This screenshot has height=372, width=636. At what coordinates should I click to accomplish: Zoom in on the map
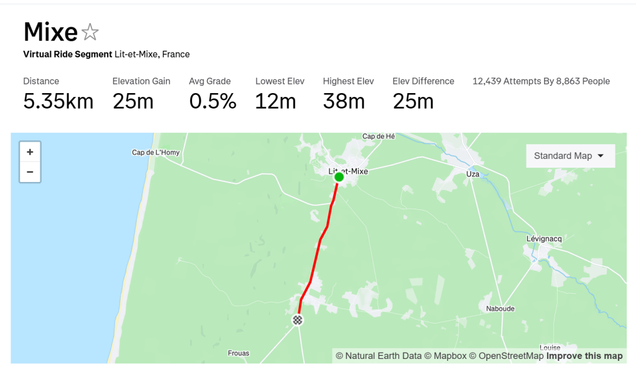click(x=30, y=152)
